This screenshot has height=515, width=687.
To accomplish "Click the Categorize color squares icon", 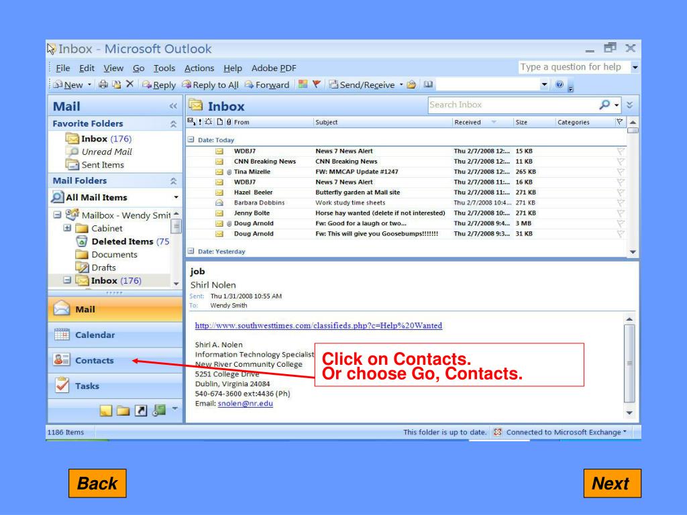I will 303,84.
